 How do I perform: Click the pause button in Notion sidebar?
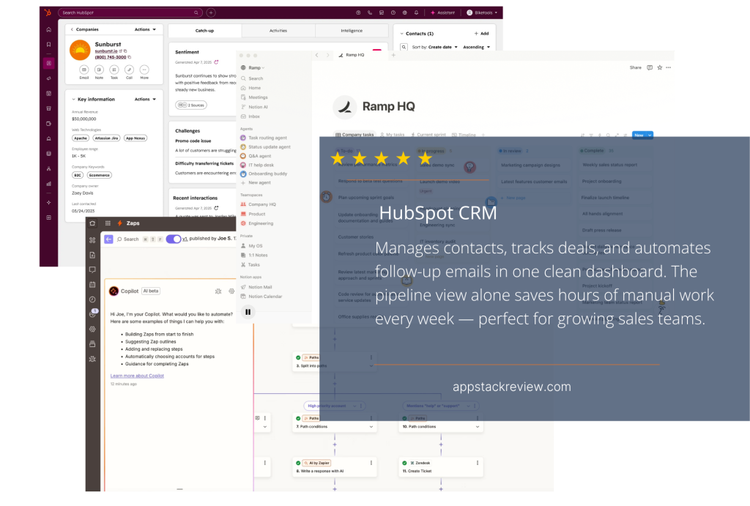coord(248,311)
